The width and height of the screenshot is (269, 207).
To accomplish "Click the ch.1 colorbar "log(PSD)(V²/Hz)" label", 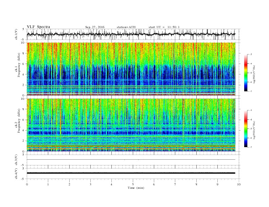I will [255, 74].
